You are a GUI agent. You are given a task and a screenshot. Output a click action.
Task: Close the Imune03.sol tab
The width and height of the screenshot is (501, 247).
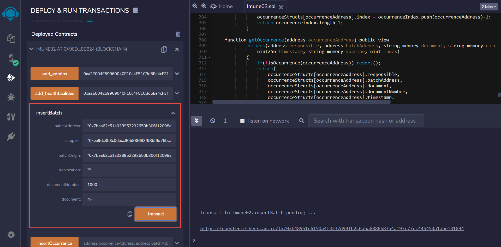[281, 7]
